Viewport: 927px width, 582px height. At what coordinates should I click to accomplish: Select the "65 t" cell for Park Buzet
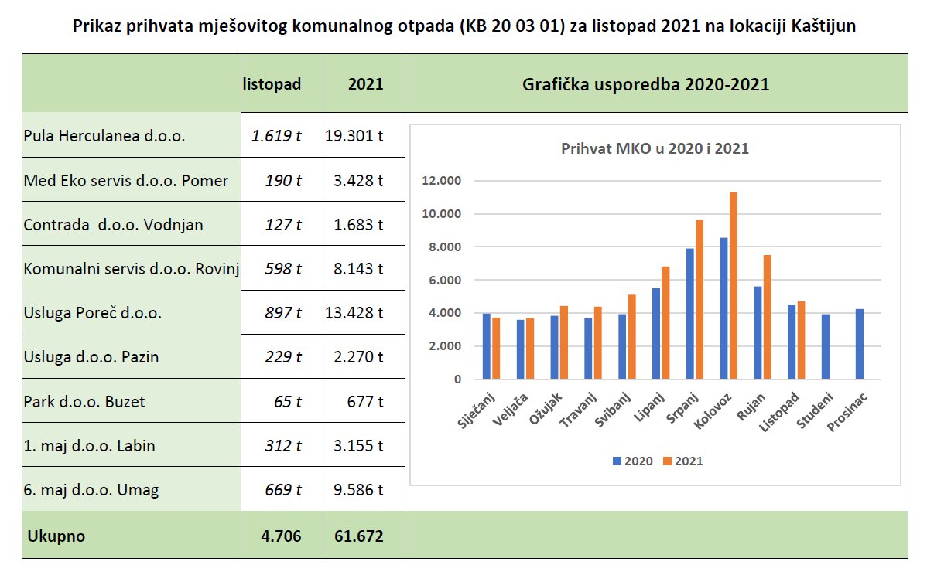pos(287,401)
